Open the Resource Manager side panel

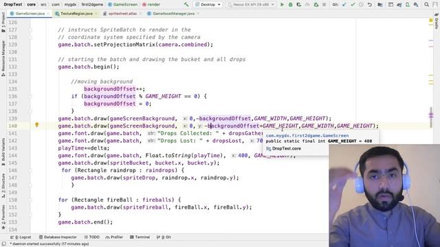(x=3, y=58)
